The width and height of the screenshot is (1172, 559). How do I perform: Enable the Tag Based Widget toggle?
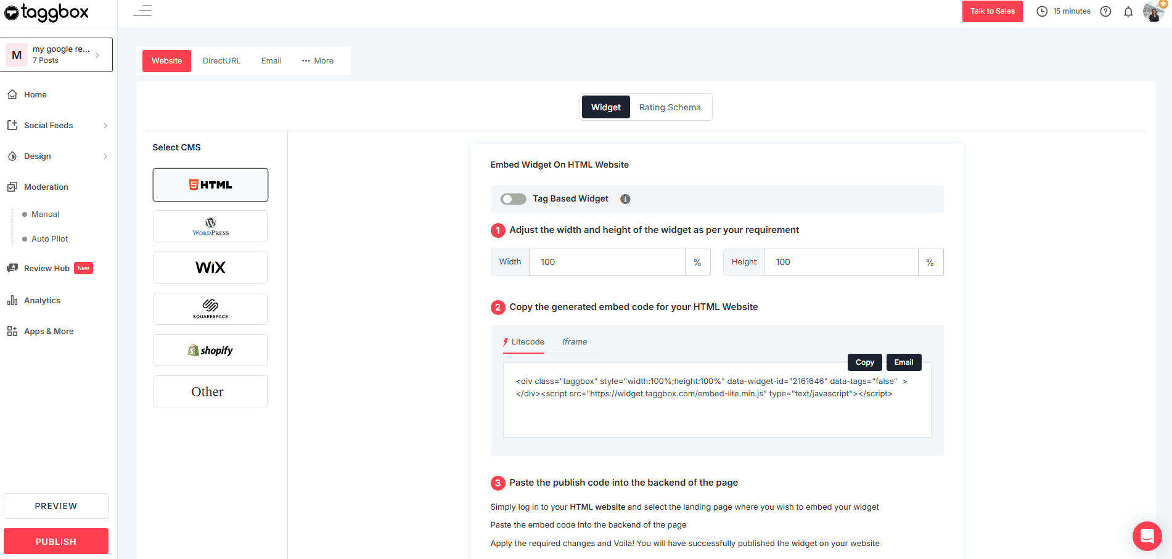coord(513,199)
